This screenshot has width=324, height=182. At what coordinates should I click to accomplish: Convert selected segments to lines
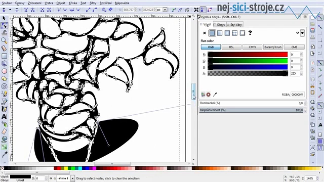[x=88, y=10]
